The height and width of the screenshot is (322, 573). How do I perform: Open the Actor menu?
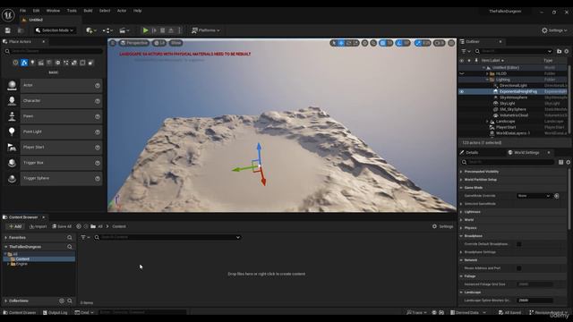[122, 11]
